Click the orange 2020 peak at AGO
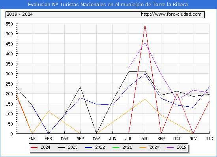The width and height of the screenshot is (217, 157). tap(145, 99)
